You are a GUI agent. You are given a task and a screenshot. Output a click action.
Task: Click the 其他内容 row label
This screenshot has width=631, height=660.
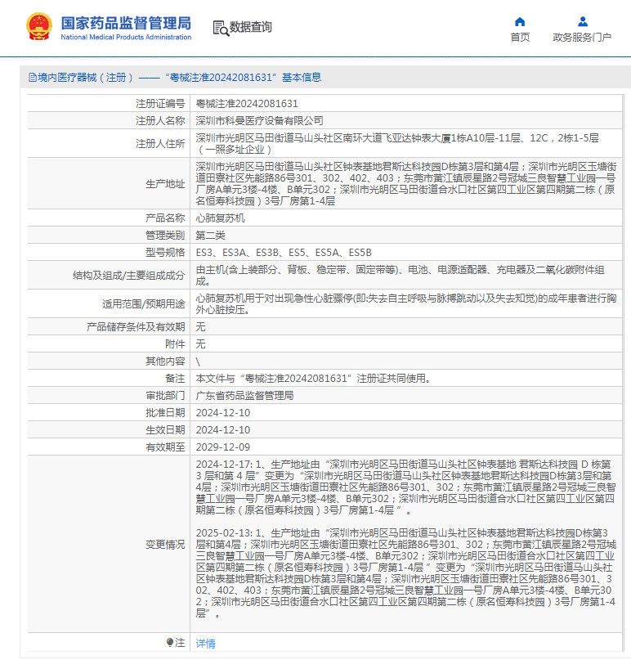165,361
